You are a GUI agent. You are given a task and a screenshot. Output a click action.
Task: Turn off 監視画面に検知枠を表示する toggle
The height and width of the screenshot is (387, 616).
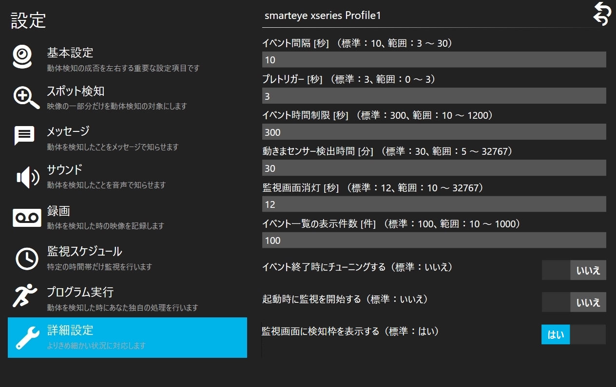point(573,334)
